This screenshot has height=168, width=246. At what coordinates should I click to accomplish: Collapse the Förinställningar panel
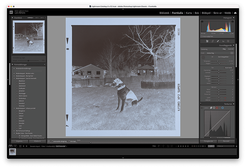point(12,64)
